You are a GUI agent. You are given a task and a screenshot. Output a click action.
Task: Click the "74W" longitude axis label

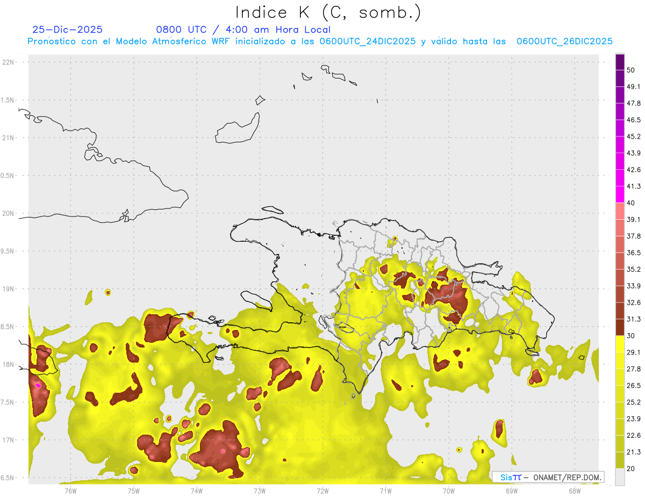point(197,490)
